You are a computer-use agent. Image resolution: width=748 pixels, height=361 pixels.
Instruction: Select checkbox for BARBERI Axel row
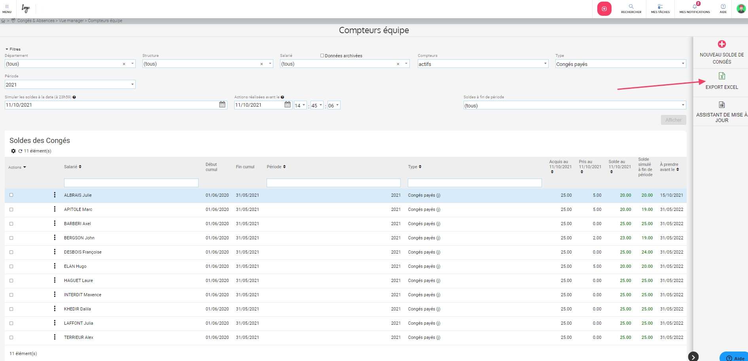tap(11, 224)
